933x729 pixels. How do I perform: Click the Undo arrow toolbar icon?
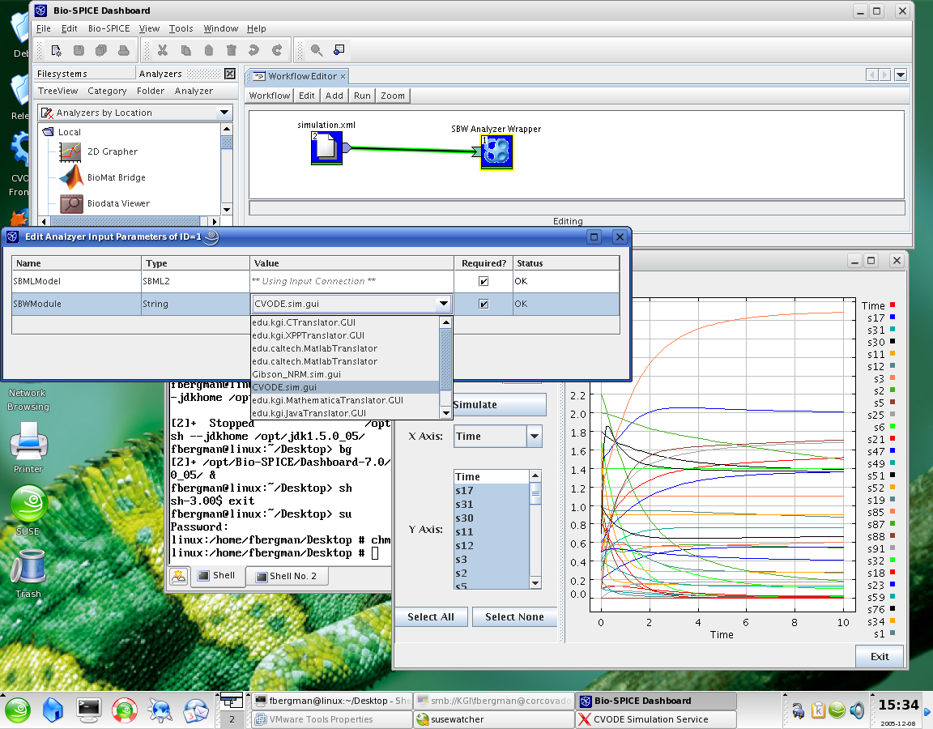254,50
